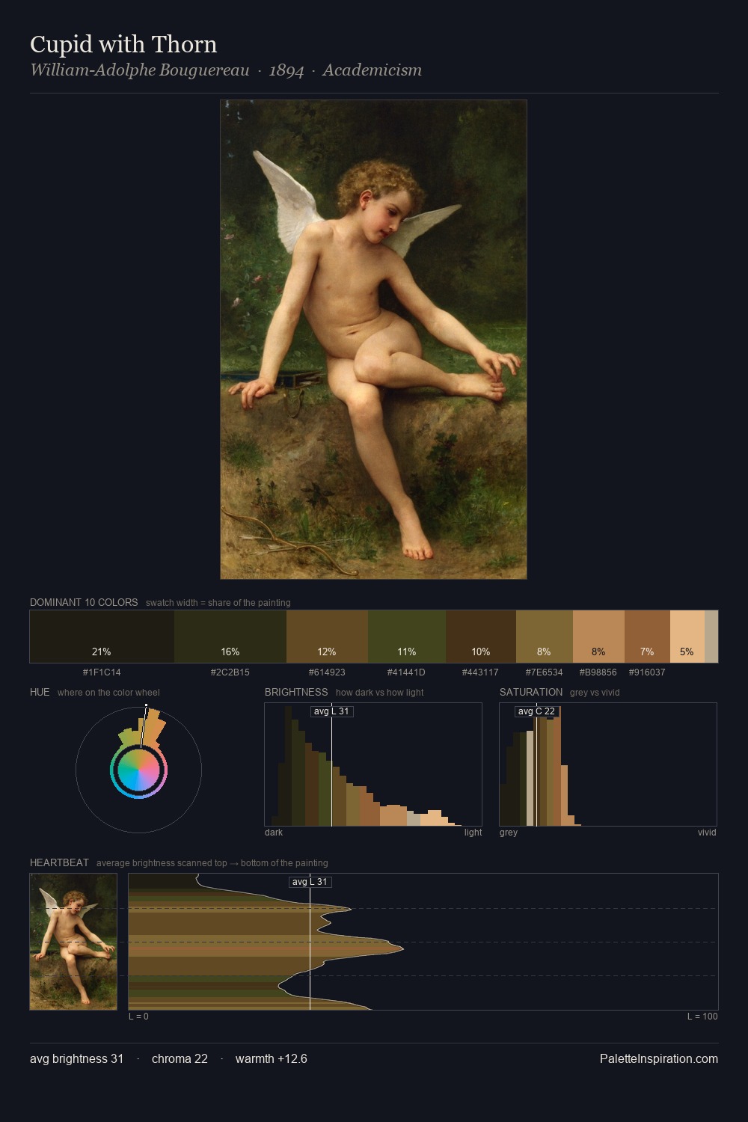
Task: Open the PaletteInspiration.com link
Action: coord(659,1058)
